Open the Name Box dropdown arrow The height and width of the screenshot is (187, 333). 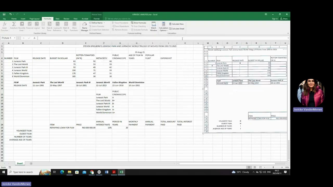click(15, 38)
